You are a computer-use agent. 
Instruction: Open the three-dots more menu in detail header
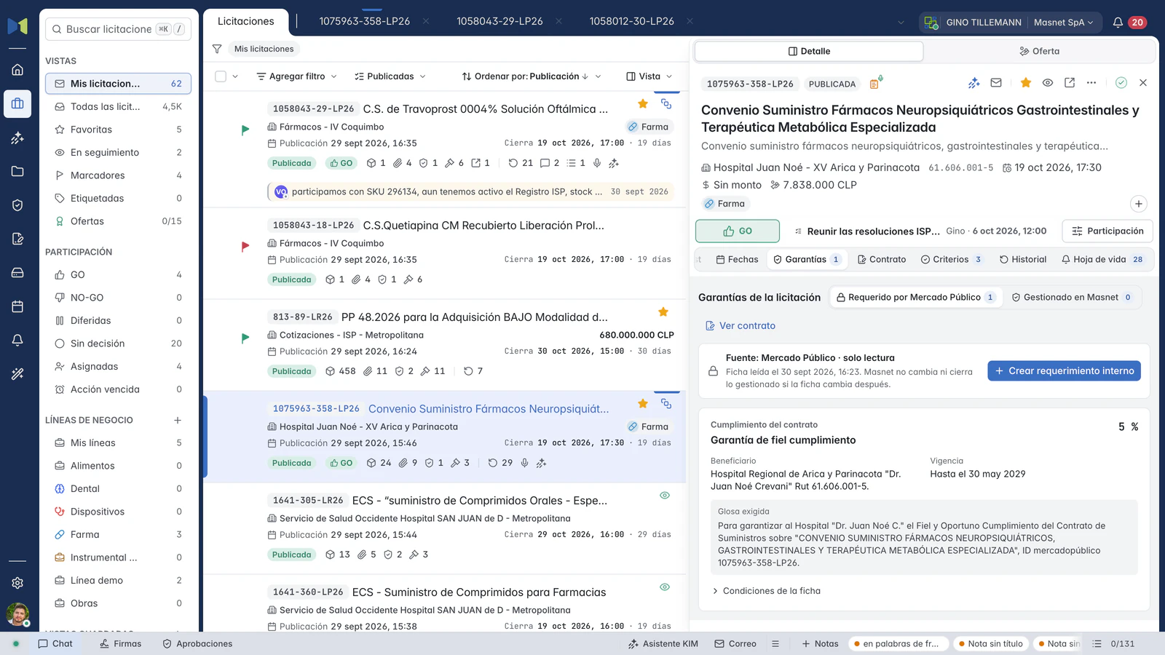1091,83
